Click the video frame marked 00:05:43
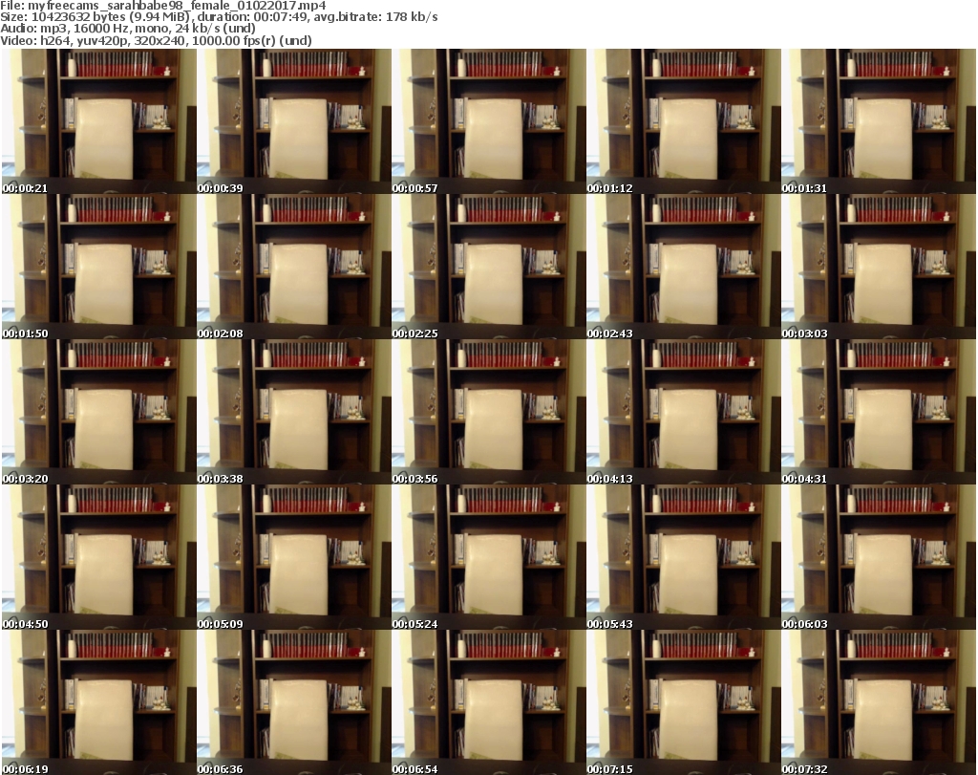 point(684,557)
